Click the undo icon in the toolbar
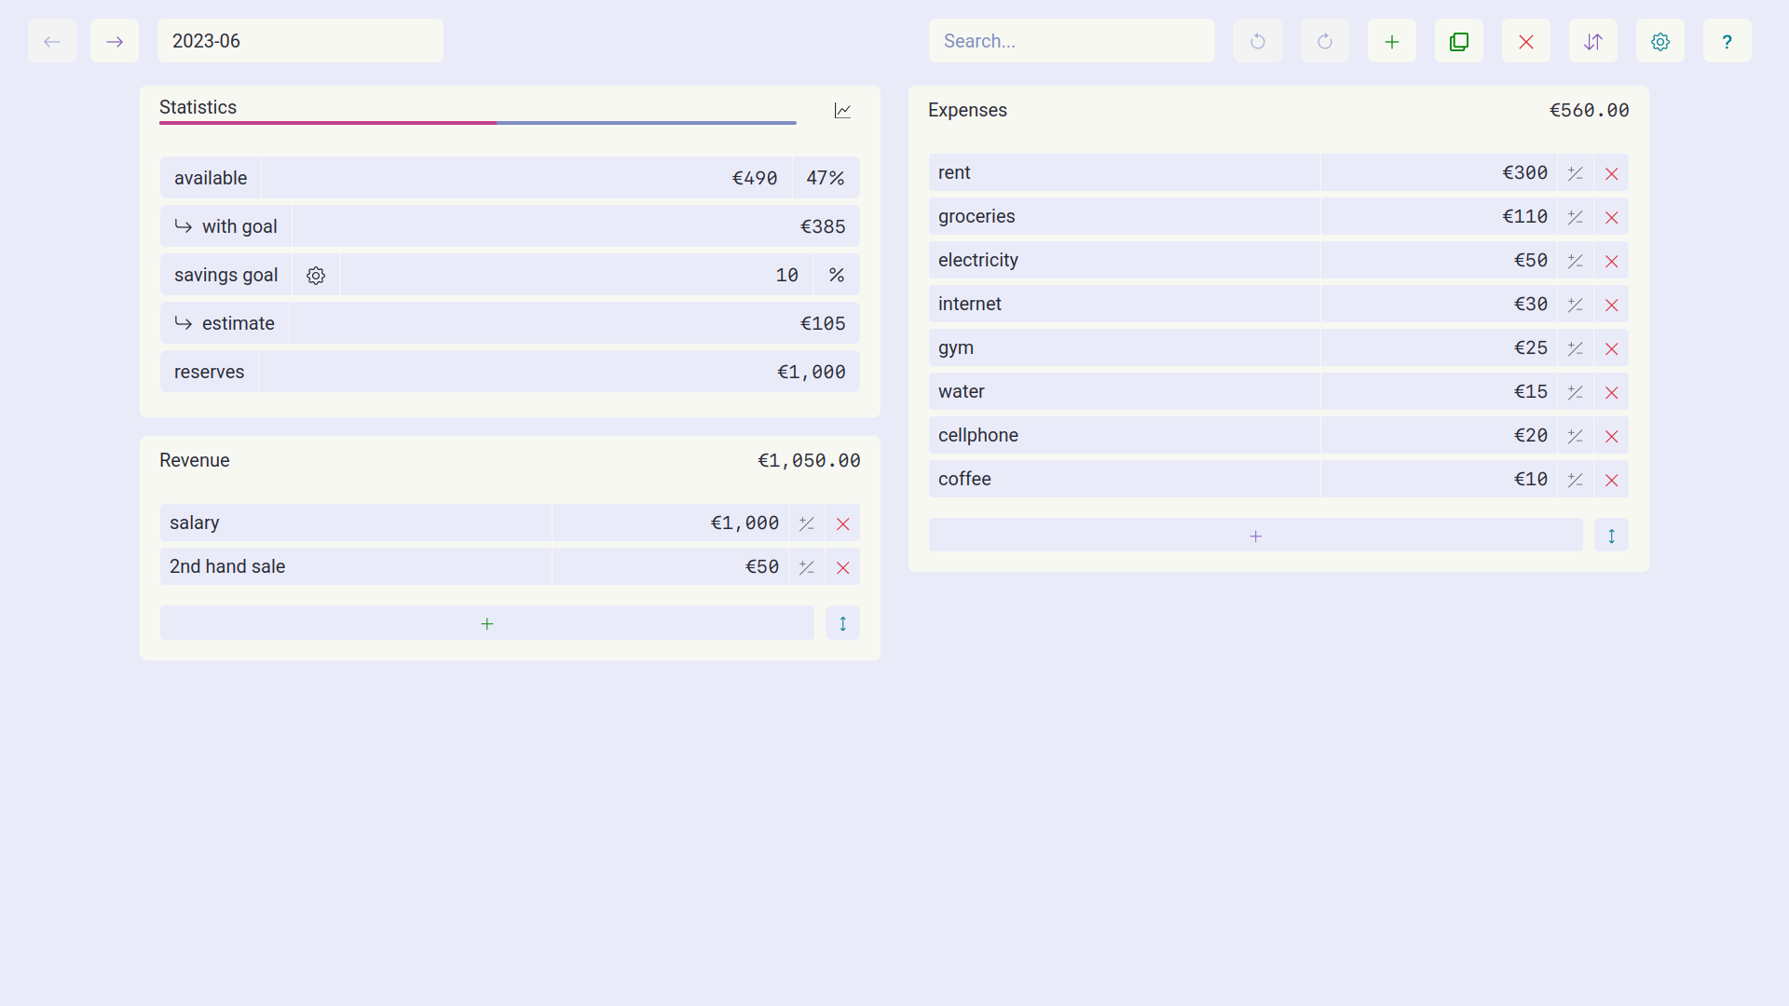Image resolution: width=1789 pixels, height=1006 pixels. [1258, 41]
